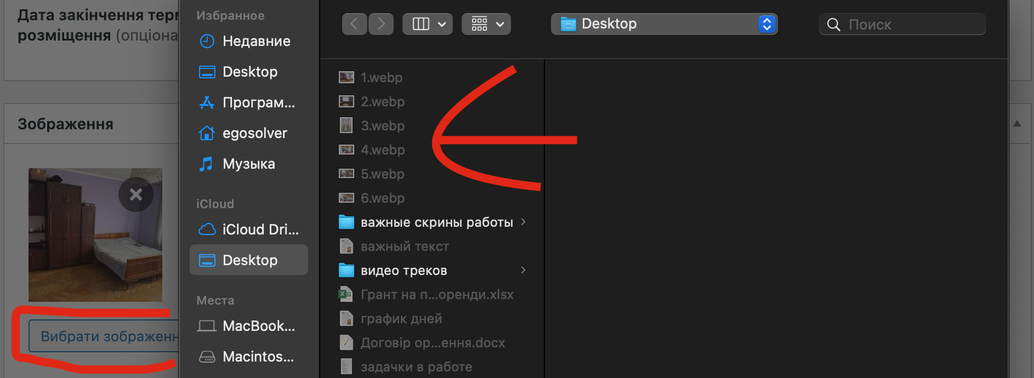Open Музыка in the sidebar
The height and width of the screenshot is (378, 1034).
point(249,164)
